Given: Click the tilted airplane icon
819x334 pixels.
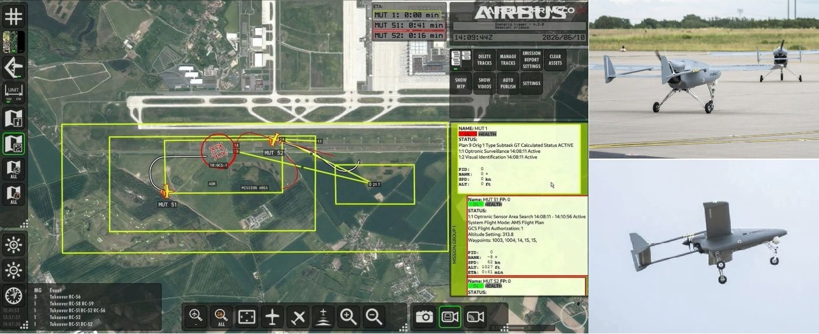Looking at the screenshot, I should (298, 317).
